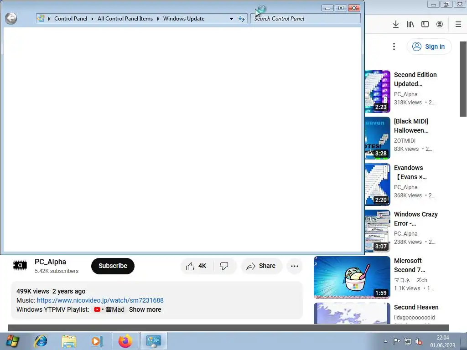Open the nicovideo.jp music link

click(x=100, y=300)
